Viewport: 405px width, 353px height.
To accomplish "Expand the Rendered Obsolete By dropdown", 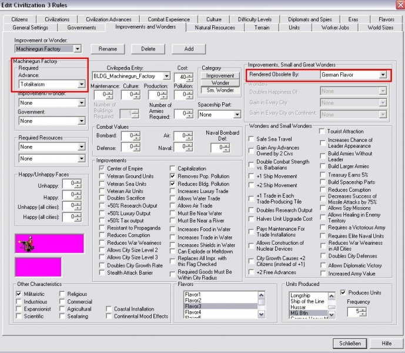I will click(x=383, y=75).
